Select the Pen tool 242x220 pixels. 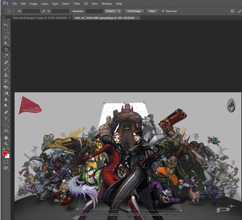coord(6,112)
